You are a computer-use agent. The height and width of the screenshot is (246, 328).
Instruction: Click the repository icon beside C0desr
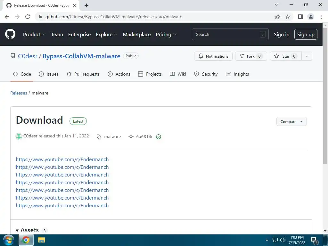[13, 56]
